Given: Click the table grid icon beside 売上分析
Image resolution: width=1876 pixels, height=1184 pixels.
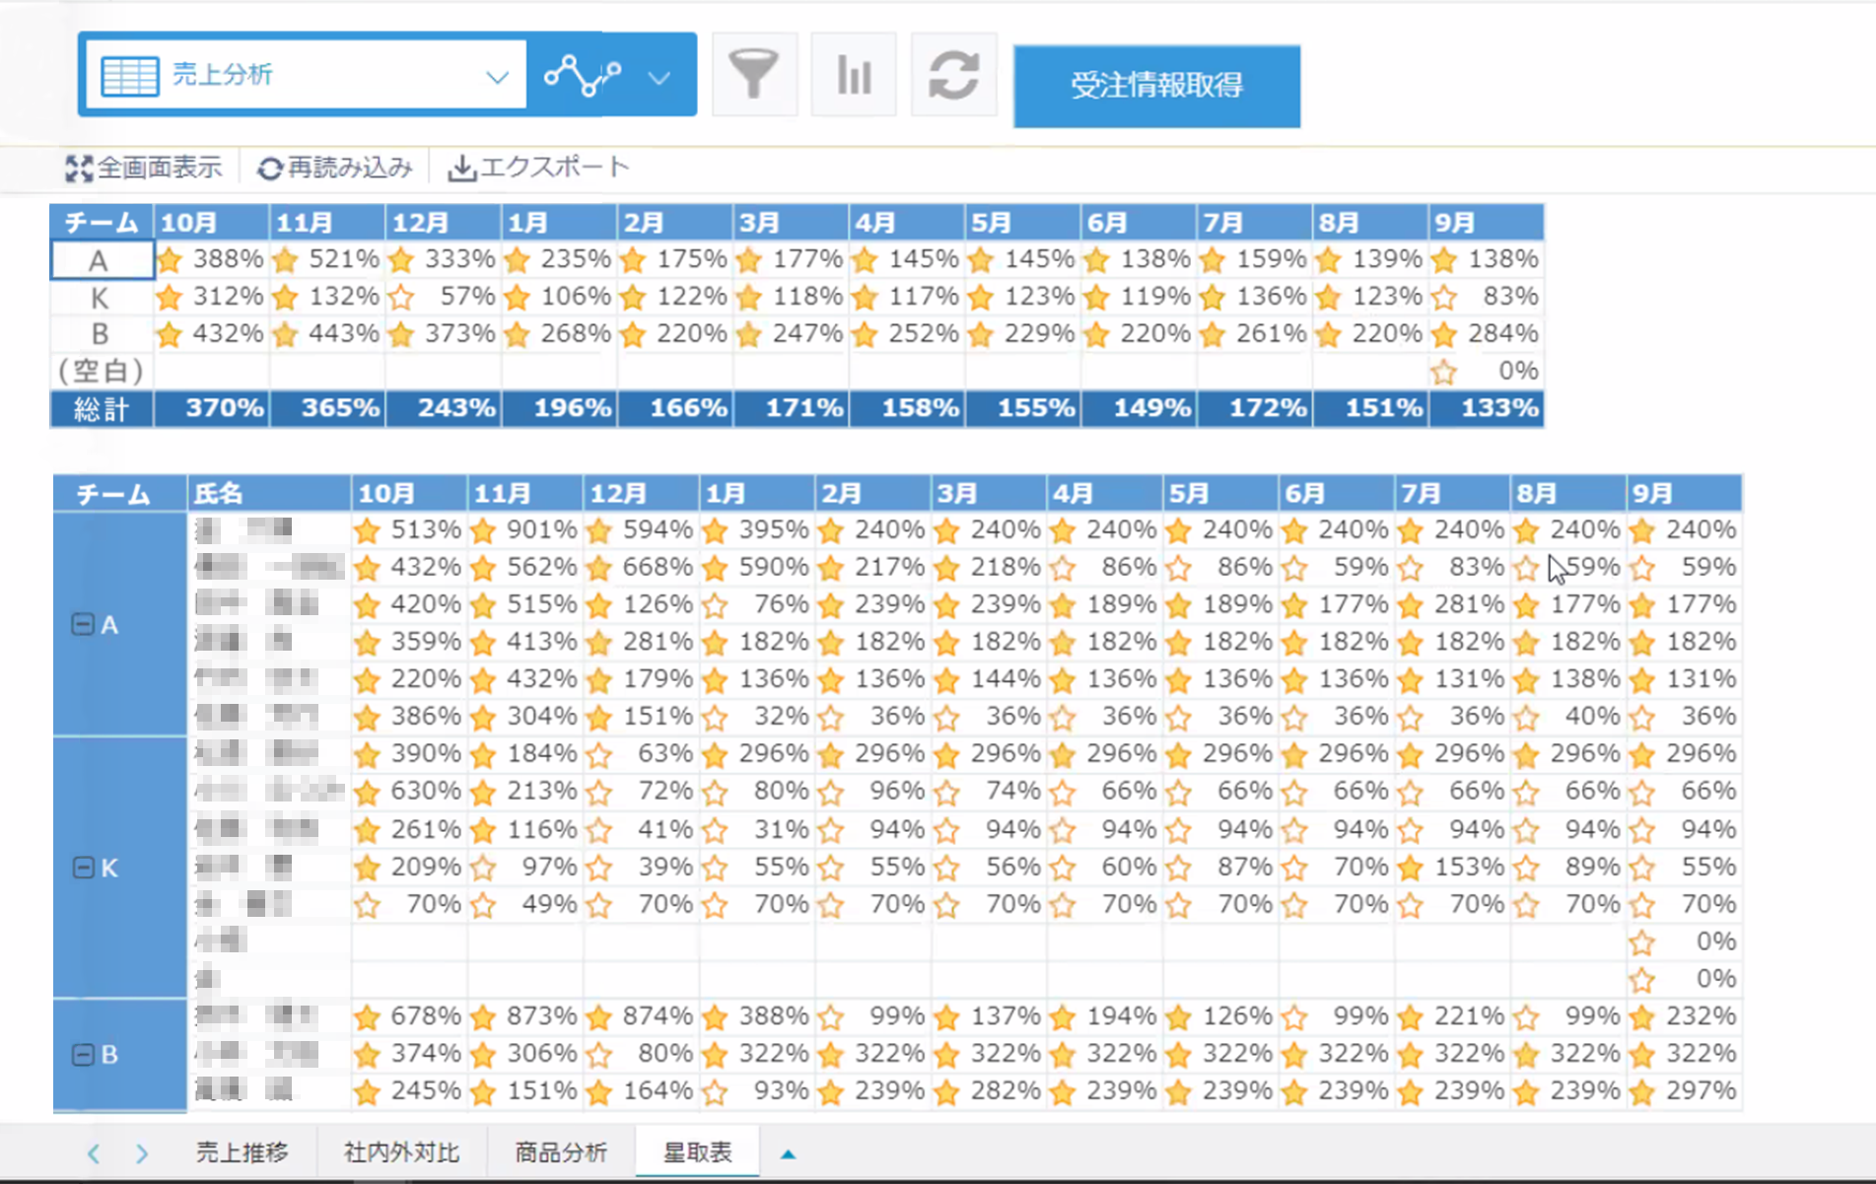Looking at the screenshot, I should (130, 76).
